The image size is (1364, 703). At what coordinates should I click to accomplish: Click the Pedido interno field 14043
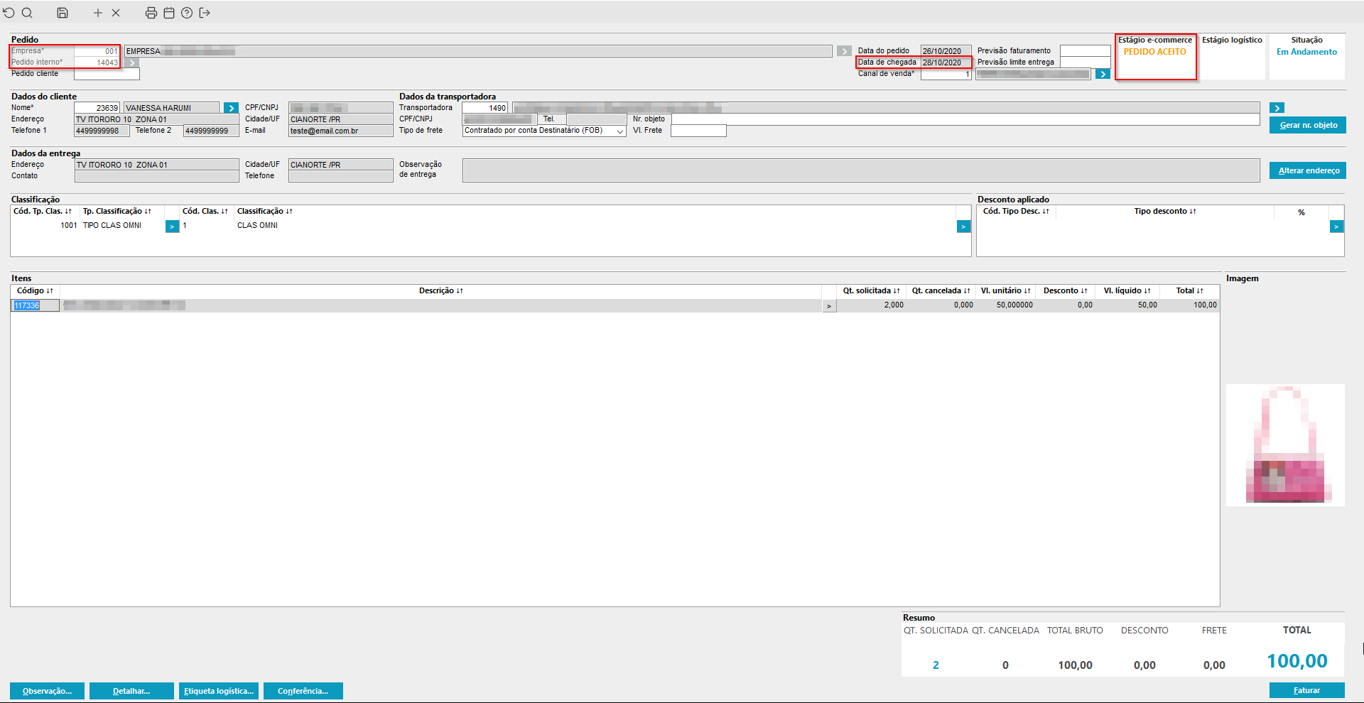click(x=97, y=62)
